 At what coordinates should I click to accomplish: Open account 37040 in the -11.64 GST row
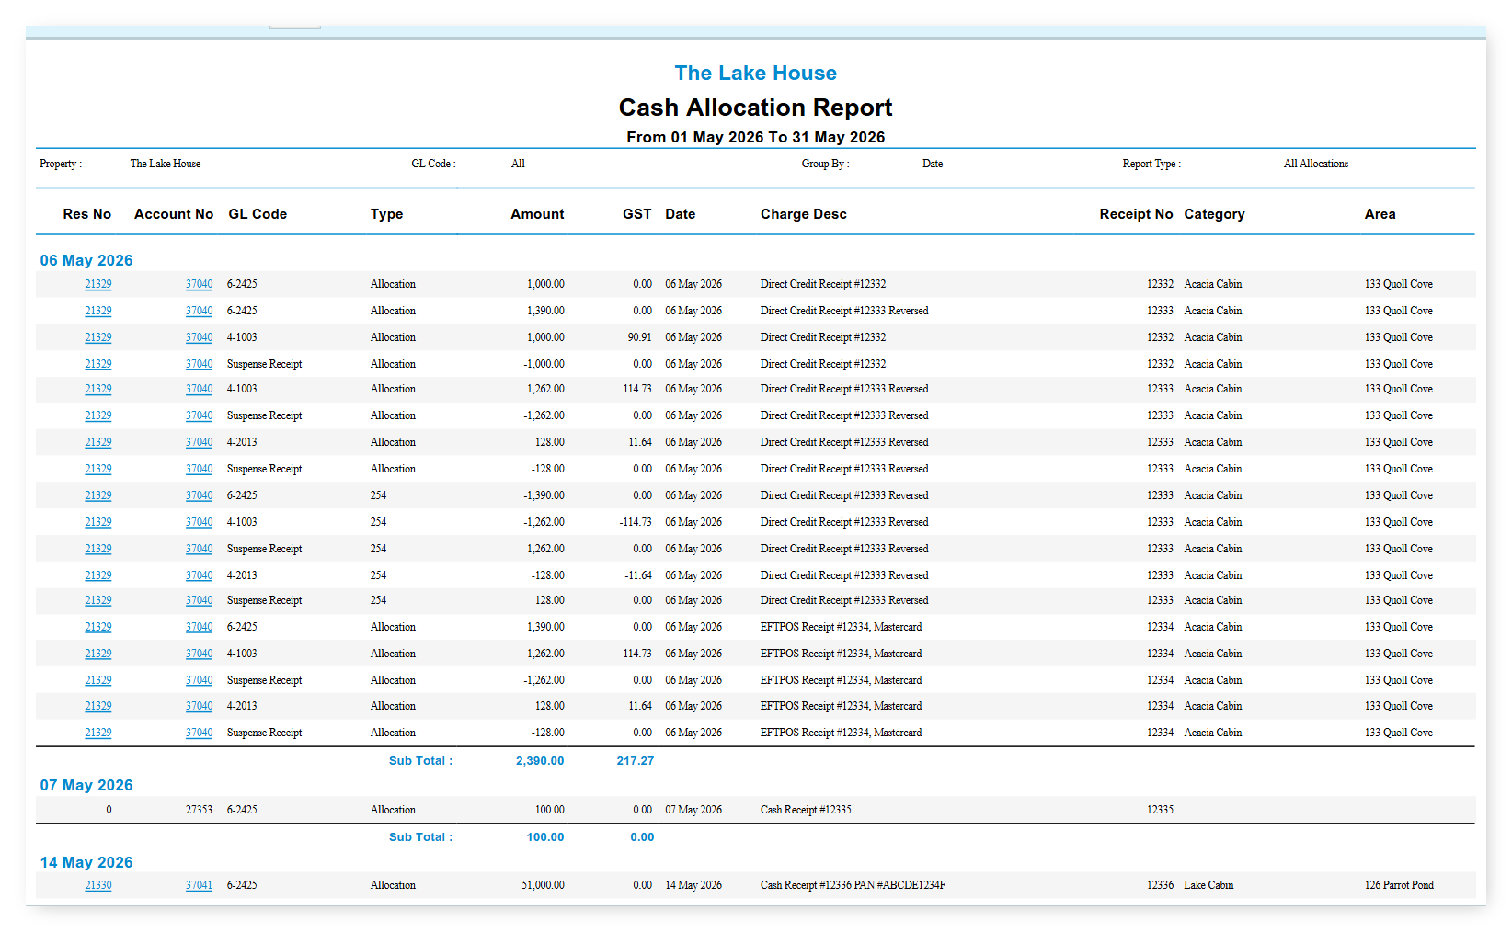coord(199,575)
